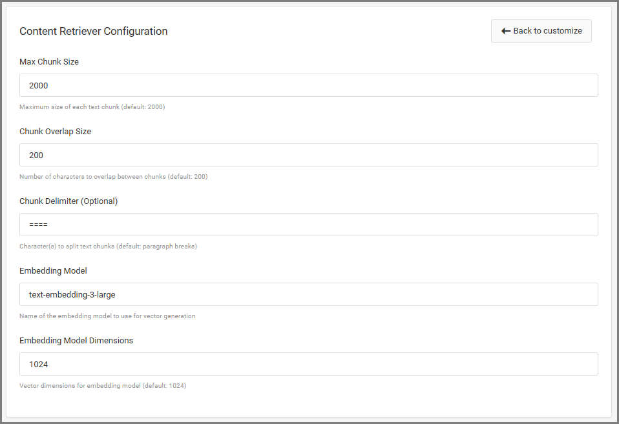Click the 'Maximum size of each text chunk' hint
619x424 pixels.
(x=92, y=107)
